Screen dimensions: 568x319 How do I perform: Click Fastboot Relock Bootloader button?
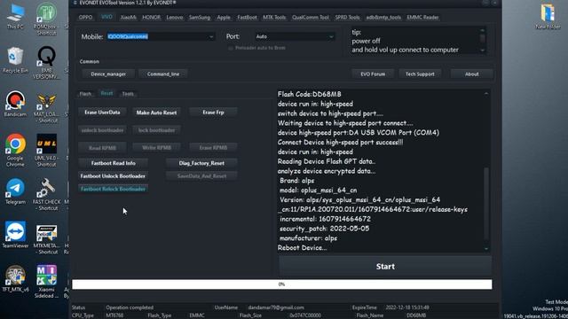point(113,189)
